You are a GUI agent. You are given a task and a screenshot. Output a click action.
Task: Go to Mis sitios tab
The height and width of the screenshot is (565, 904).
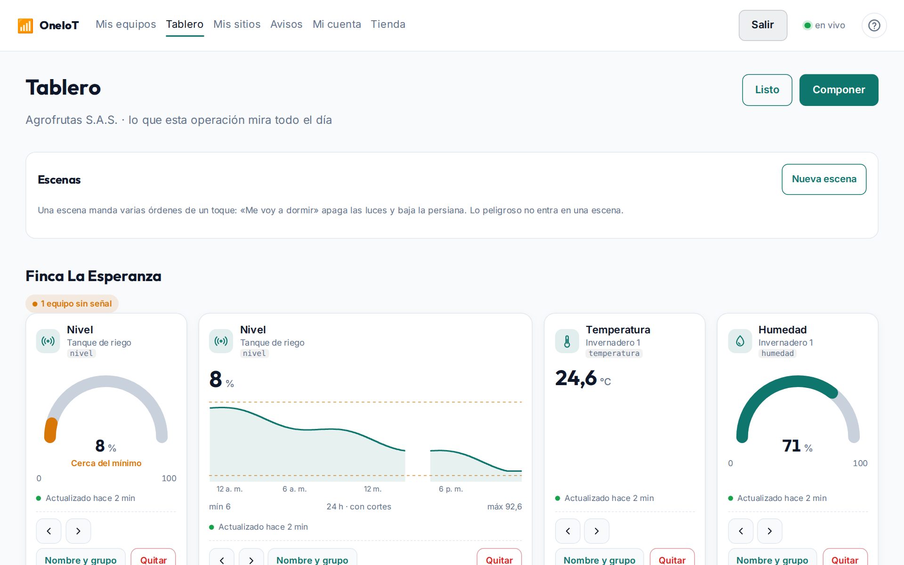237,24
